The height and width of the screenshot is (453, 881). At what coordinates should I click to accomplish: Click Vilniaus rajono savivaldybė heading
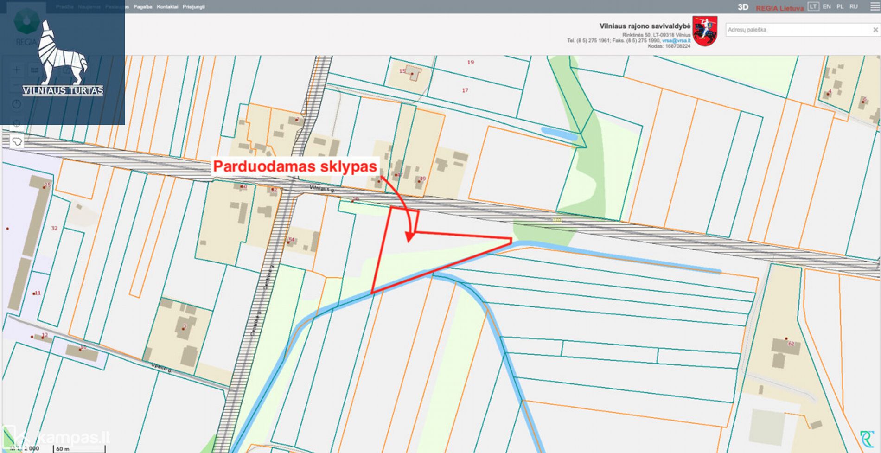pyautogui.click(x=645, y=26)
